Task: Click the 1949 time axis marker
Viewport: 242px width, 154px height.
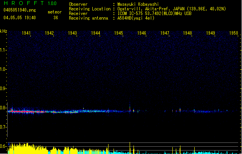Action: coord(211,33)
